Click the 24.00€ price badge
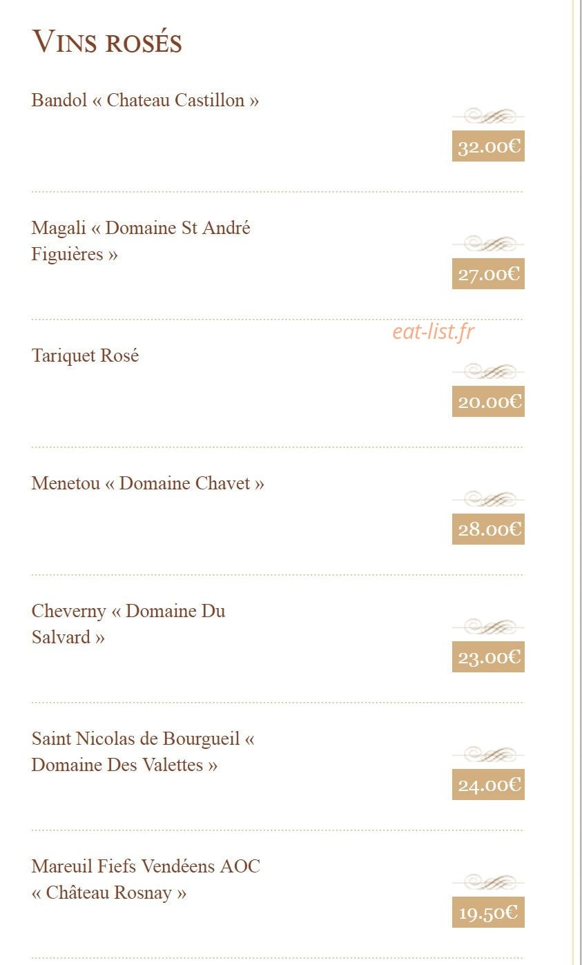 click(488, 785)
